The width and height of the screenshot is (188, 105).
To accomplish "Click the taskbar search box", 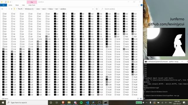I will (x=27, y=102).
